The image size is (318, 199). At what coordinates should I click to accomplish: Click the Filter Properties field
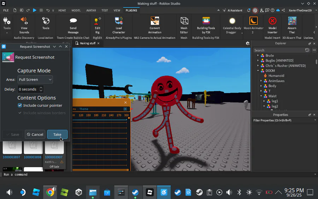coord(284,120)
